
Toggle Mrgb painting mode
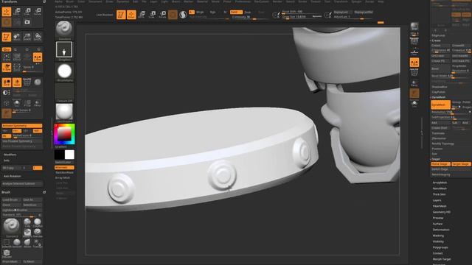click(200, 13)
